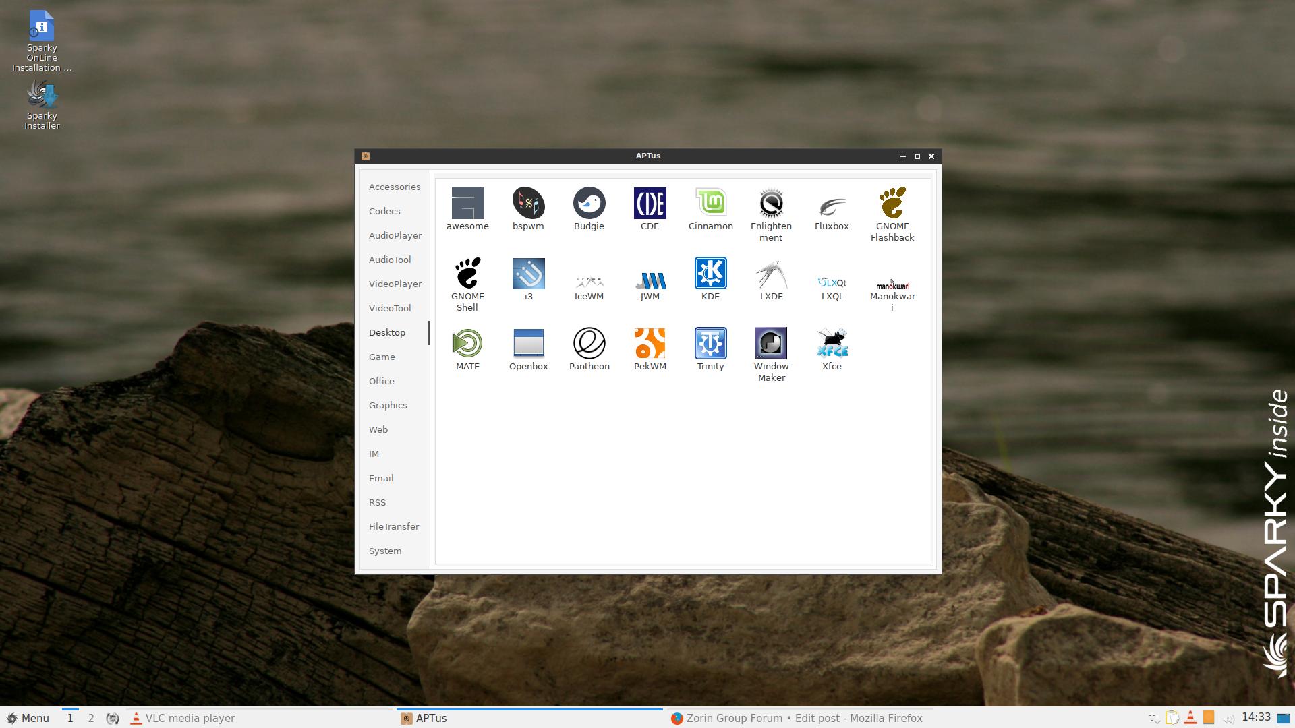Open the Menu button in taskbar
Screen dimensions: 1295x728
tap(28, 718)
